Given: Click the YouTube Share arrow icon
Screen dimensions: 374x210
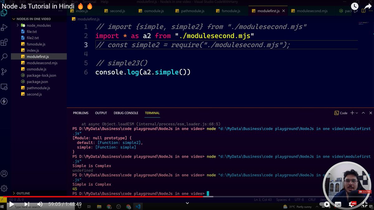Looking at the screenshot, I should [x=368, y=6].
